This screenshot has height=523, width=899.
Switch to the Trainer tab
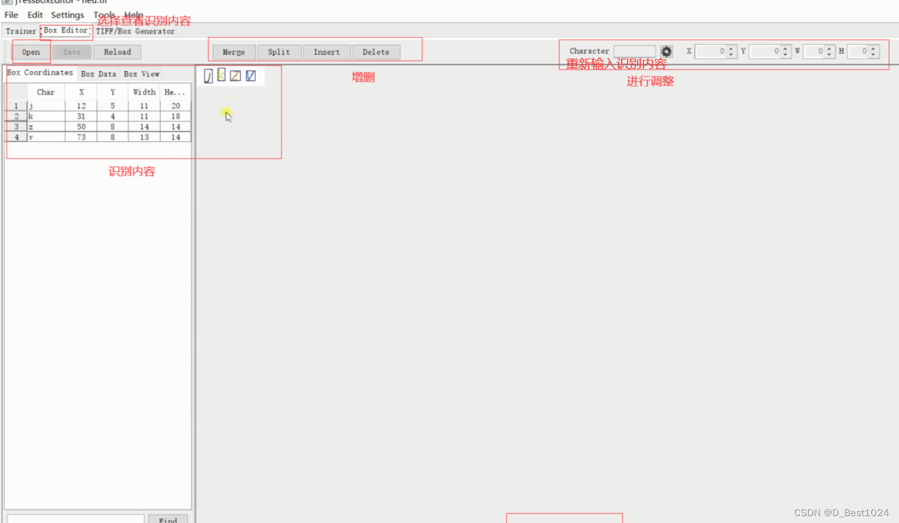click(21, 31)
